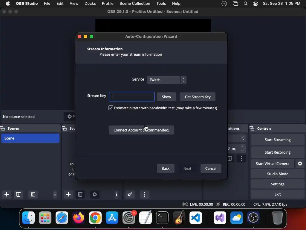The image size is (306, 230).
Task: Open System Settings from the dock
Action: point(129,218)
